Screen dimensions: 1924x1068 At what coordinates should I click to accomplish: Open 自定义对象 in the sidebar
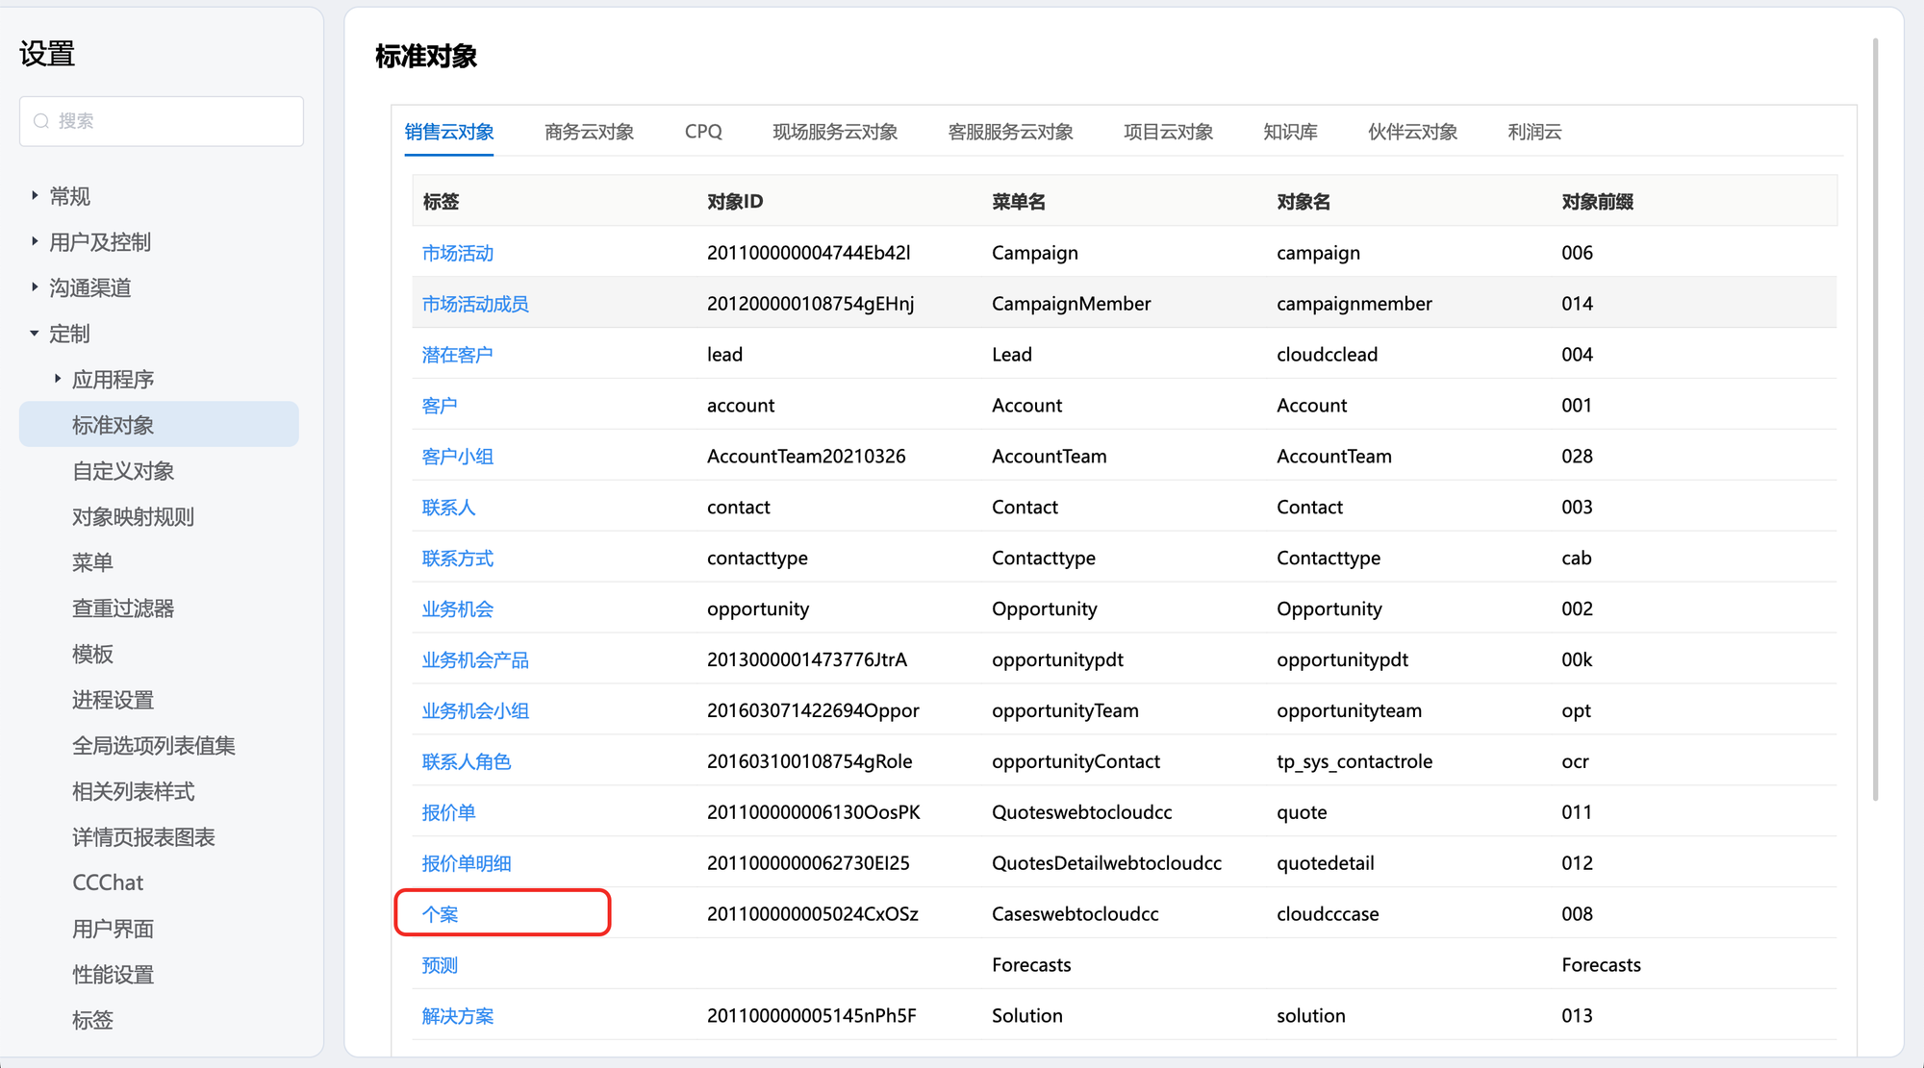coord(123,471)
